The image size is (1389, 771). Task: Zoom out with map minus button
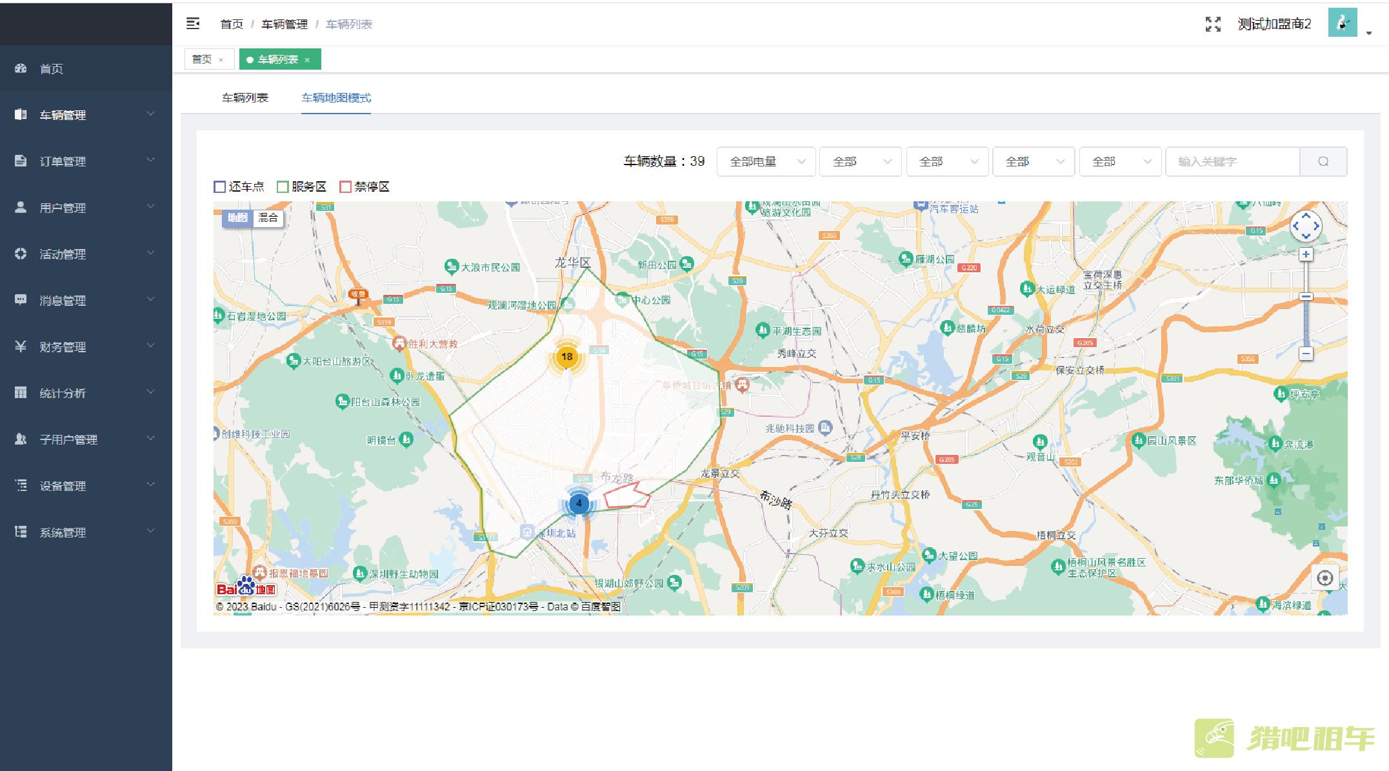click(1306, 354)
